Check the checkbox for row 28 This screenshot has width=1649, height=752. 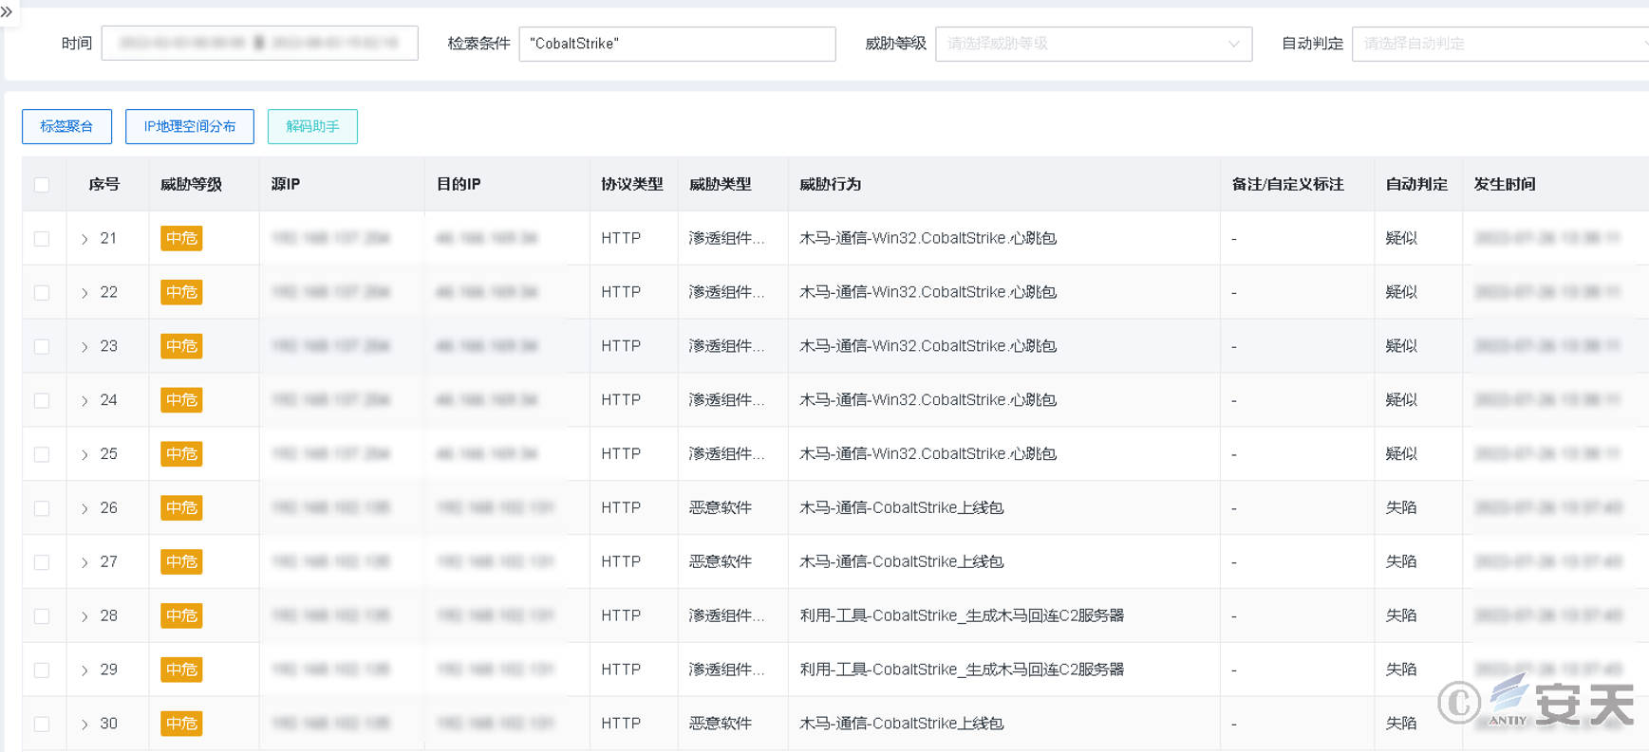click(42, 616)
